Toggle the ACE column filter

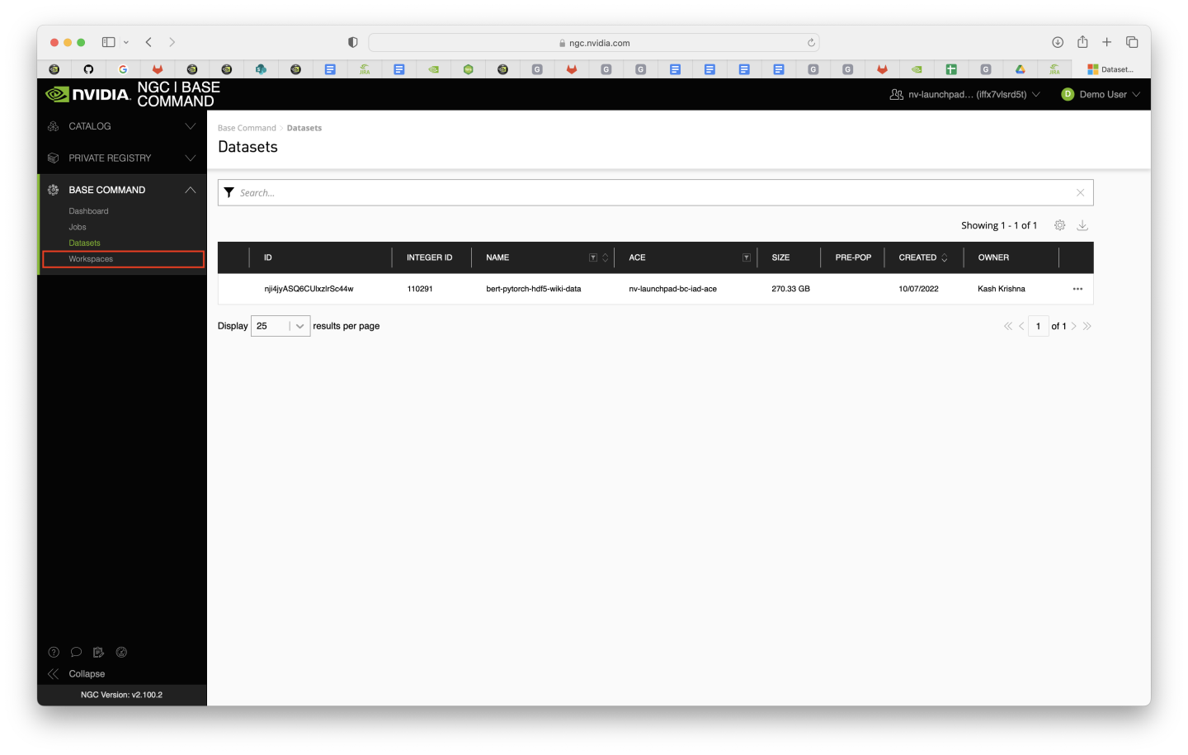[746, 257]
